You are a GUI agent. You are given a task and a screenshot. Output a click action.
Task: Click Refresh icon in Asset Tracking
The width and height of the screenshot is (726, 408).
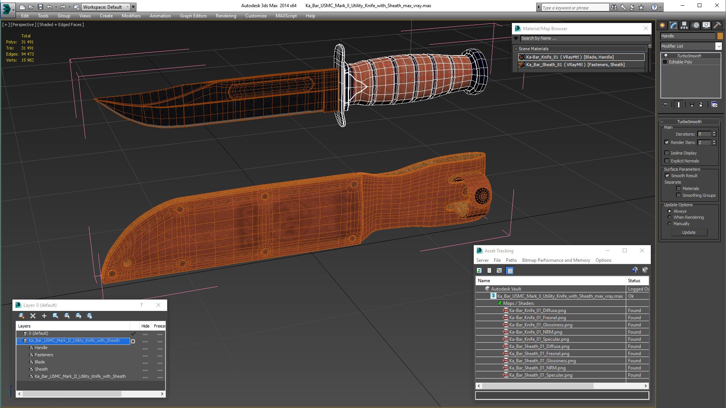tap(479, 270)
